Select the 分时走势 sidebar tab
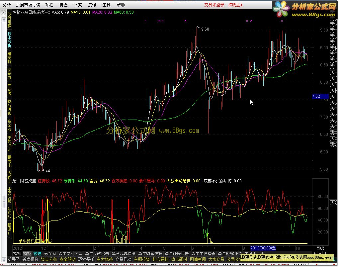This screenshot has height=267, width=339. [x=9, y=20]
